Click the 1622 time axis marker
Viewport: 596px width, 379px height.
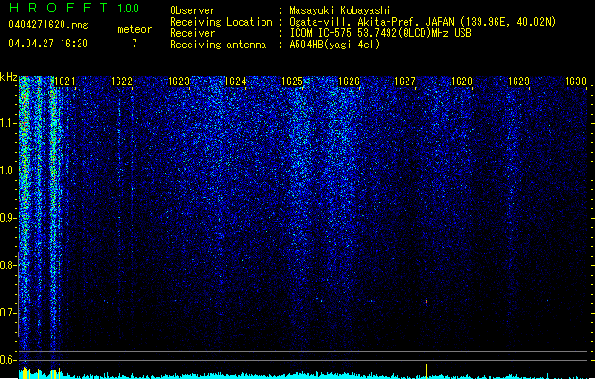(x=121, y=81)
